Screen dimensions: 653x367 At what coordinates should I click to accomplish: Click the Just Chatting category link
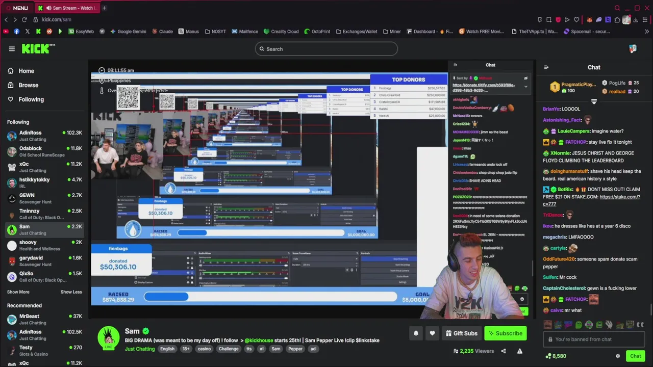[140, 349]
